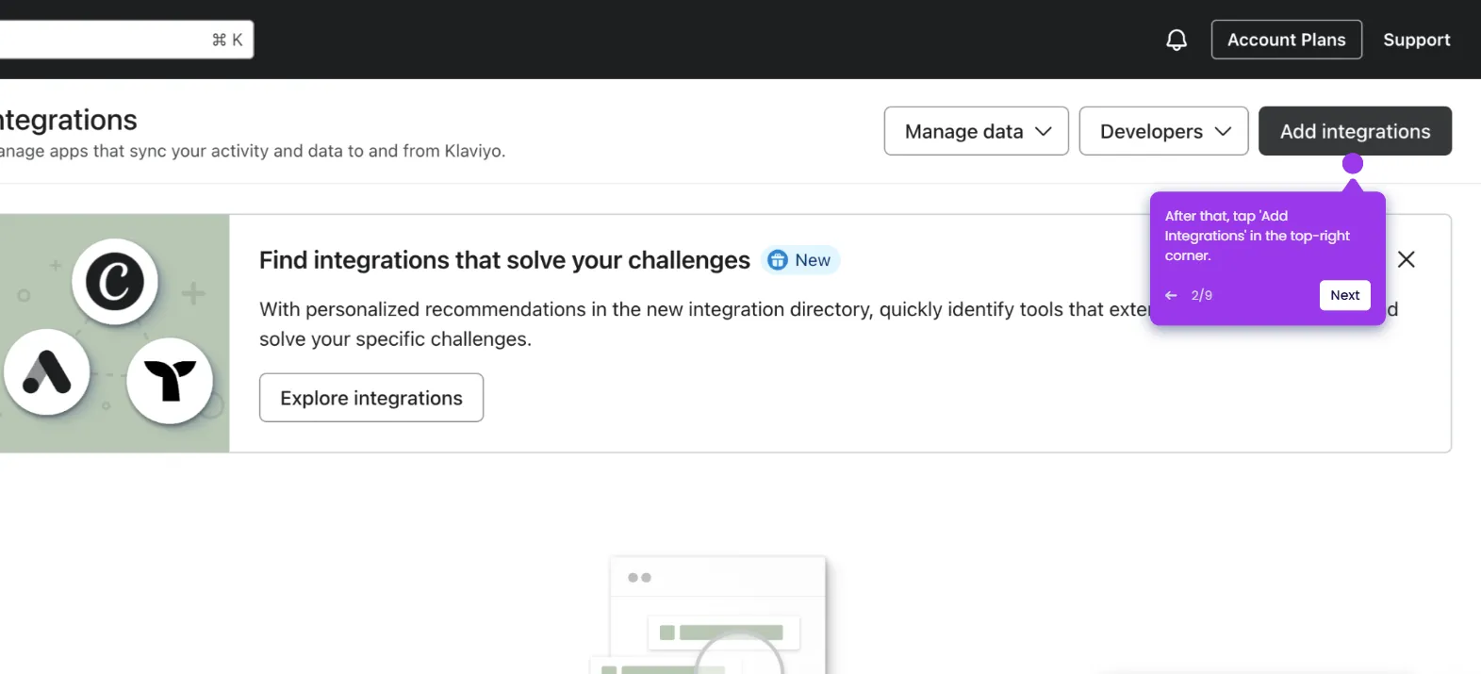Go back with the tooltip arrow

pos(1171,295)
